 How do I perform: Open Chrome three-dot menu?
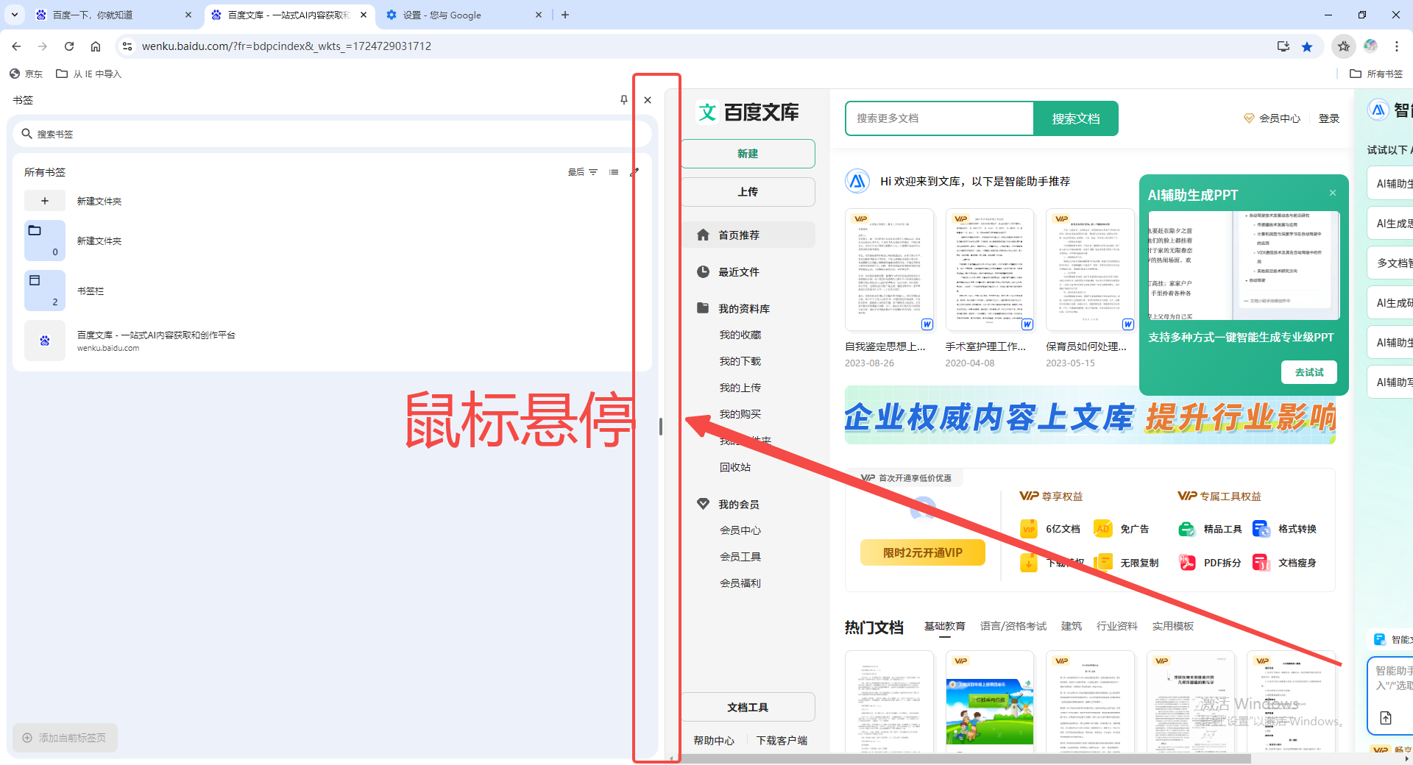[1397, 46]
